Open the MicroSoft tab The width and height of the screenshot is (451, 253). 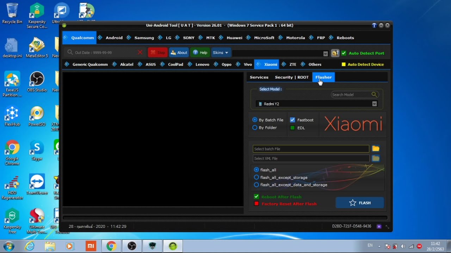point(260,38)
